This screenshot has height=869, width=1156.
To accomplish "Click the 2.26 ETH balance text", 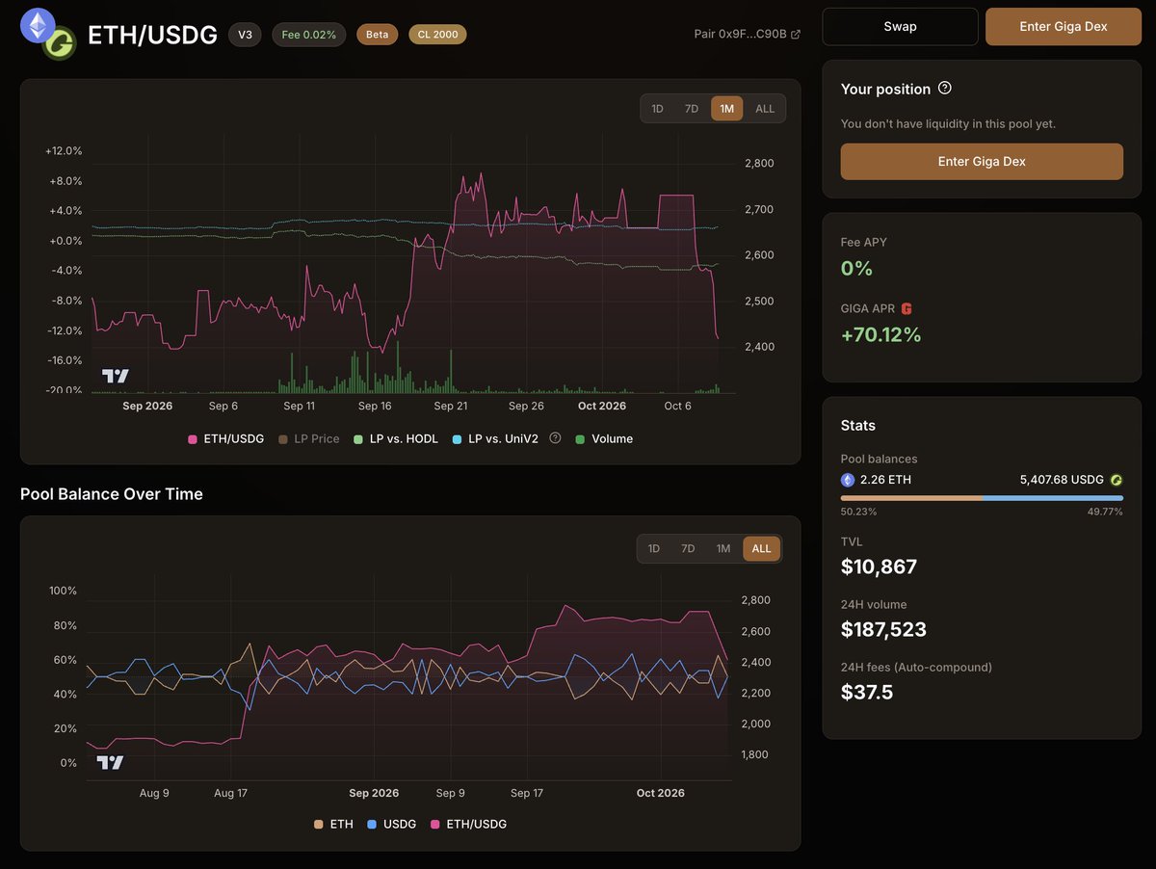I will 885,479.
